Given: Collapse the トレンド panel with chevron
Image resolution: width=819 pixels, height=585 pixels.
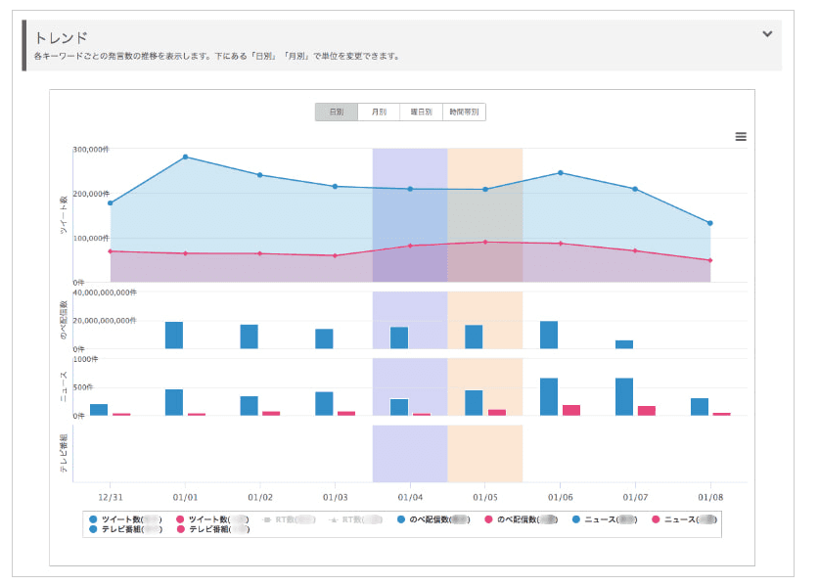Looking at the screenshot, I should (x=767, y=34).
